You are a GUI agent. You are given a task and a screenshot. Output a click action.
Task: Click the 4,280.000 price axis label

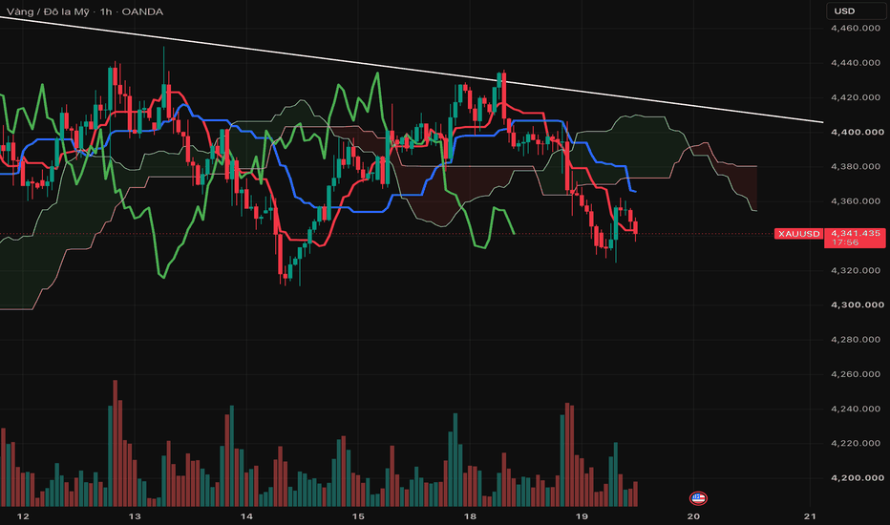coord(855,340)
